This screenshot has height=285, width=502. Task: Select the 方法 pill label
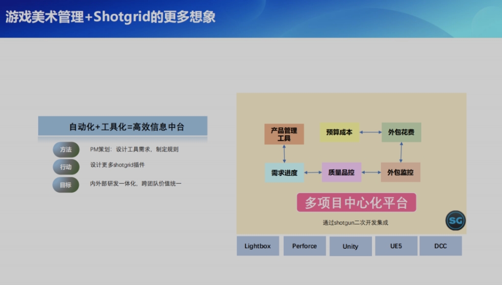(x=66, y=149)
